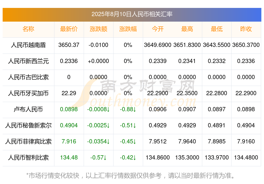Click change amount -0.0354↓
The height and width of the screenshot is (184, 264).
(98, 142)
